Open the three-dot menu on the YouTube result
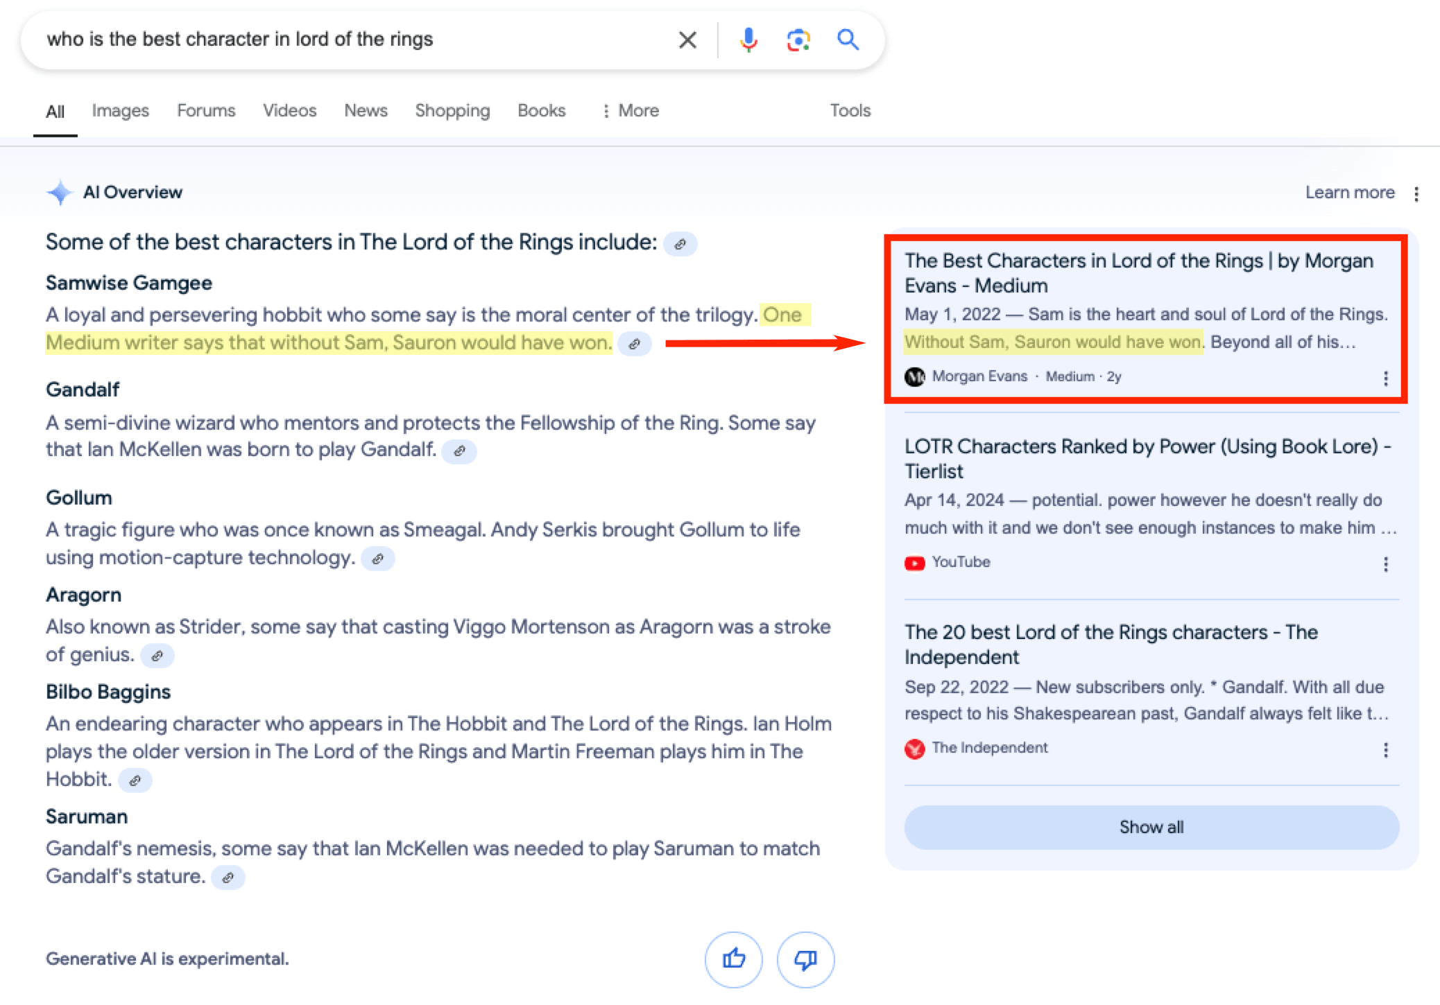 point(1385,563)
